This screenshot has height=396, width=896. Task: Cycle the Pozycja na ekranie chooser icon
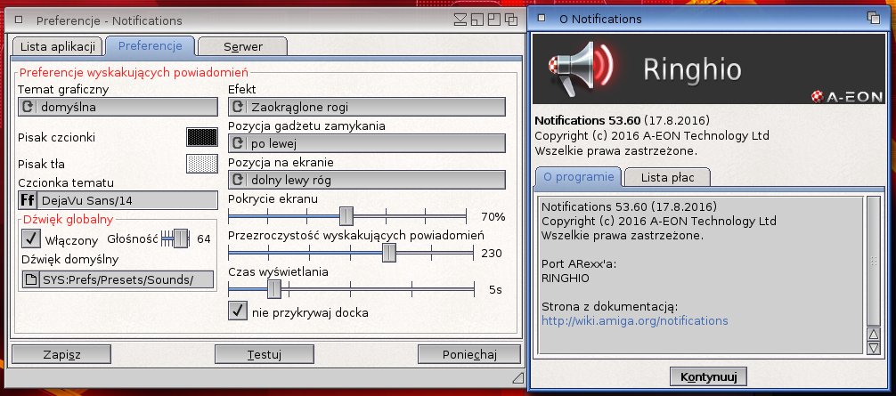(x=238, y=180)
